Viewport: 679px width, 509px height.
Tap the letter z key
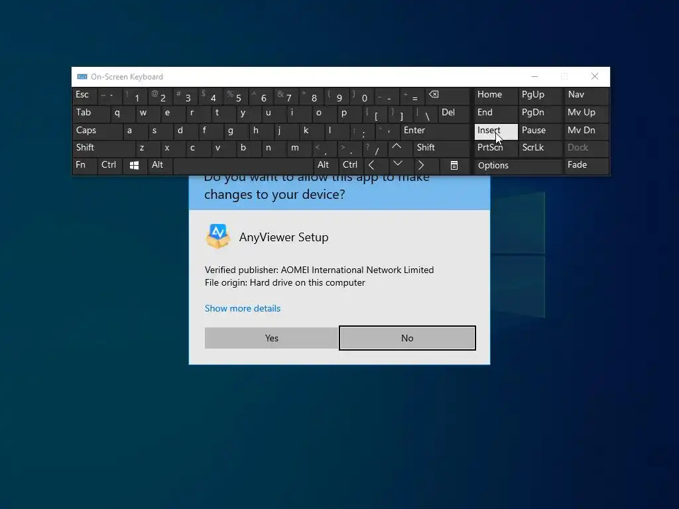coord(147,148)
